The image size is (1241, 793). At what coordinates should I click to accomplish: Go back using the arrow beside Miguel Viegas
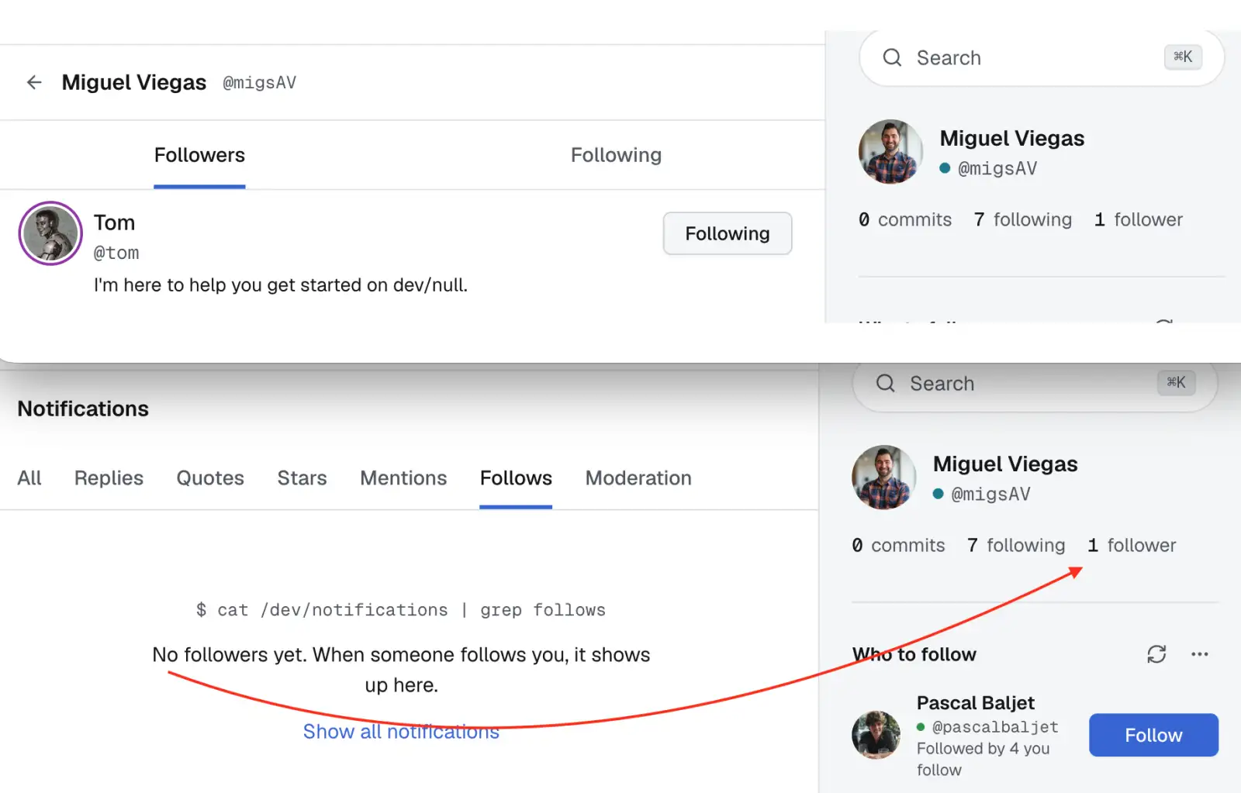[x=34, y=82]
